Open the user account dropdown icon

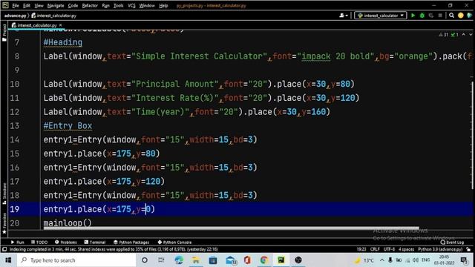(x=344, y=16)
